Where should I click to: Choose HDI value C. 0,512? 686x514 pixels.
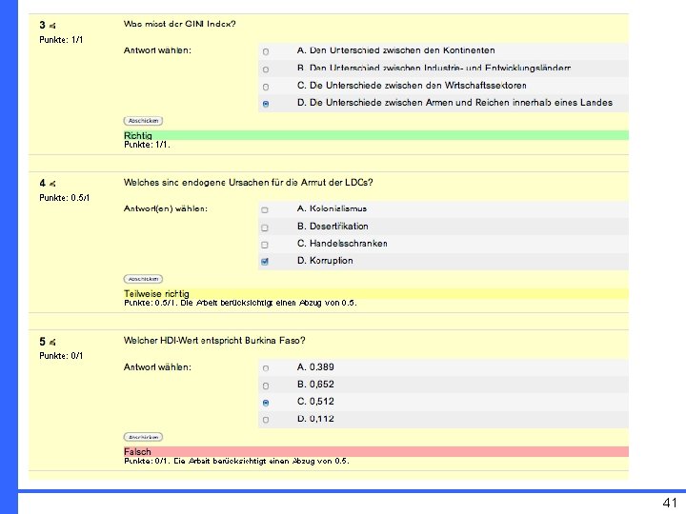coord(266,403)
